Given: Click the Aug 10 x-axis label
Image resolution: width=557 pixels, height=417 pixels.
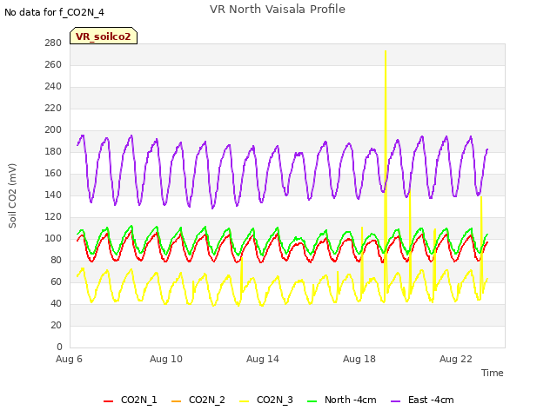Looking at the screenshot, I should (166, 359).
